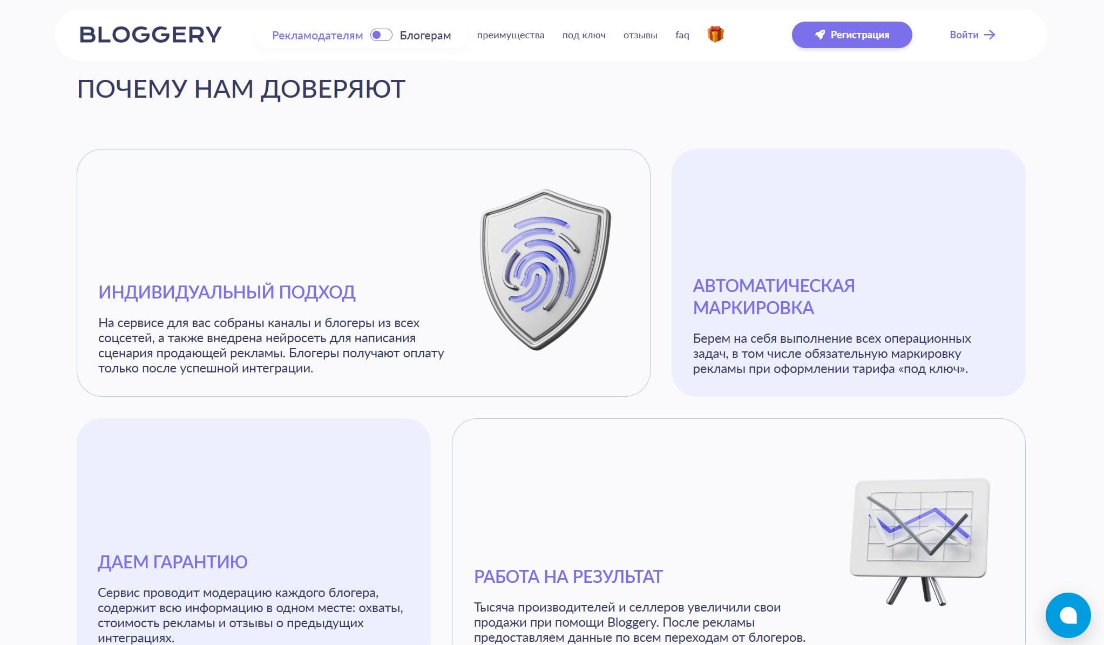1104x645 pixels.
Task: Click the fingerprint shield illustration
Action: point(545,269)
